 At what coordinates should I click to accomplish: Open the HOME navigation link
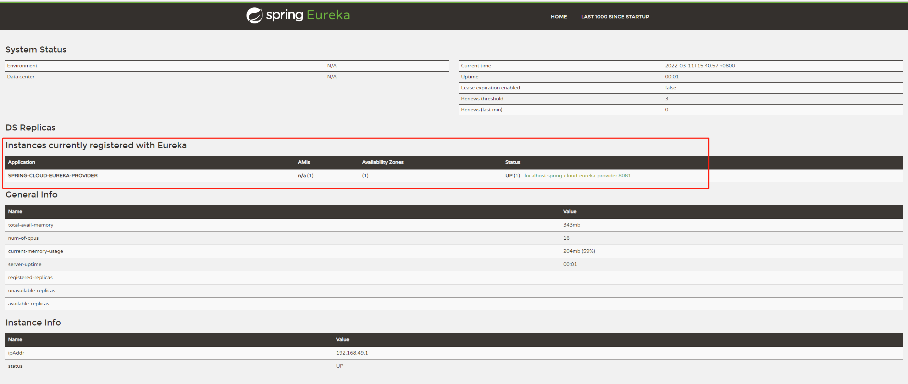coord(559,17)
